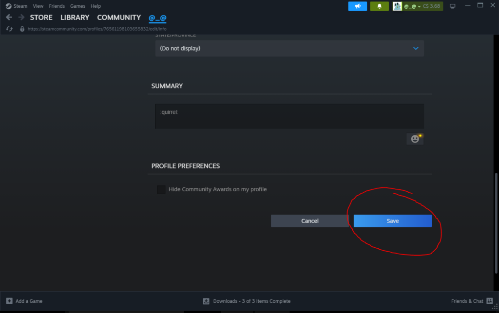
Task: Open the Games menu
Action: [77, 6]
